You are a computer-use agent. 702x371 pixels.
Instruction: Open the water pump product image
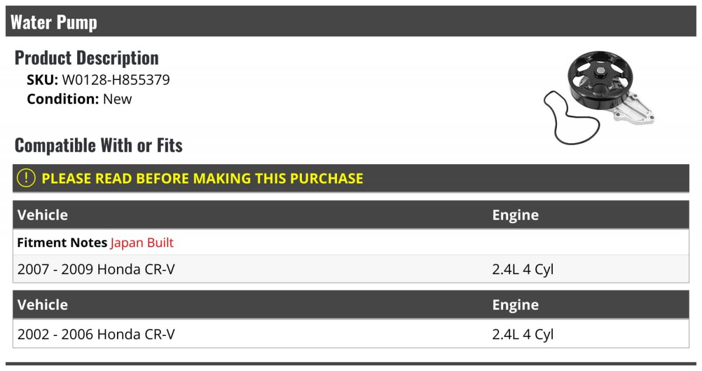tap(600, 97)
